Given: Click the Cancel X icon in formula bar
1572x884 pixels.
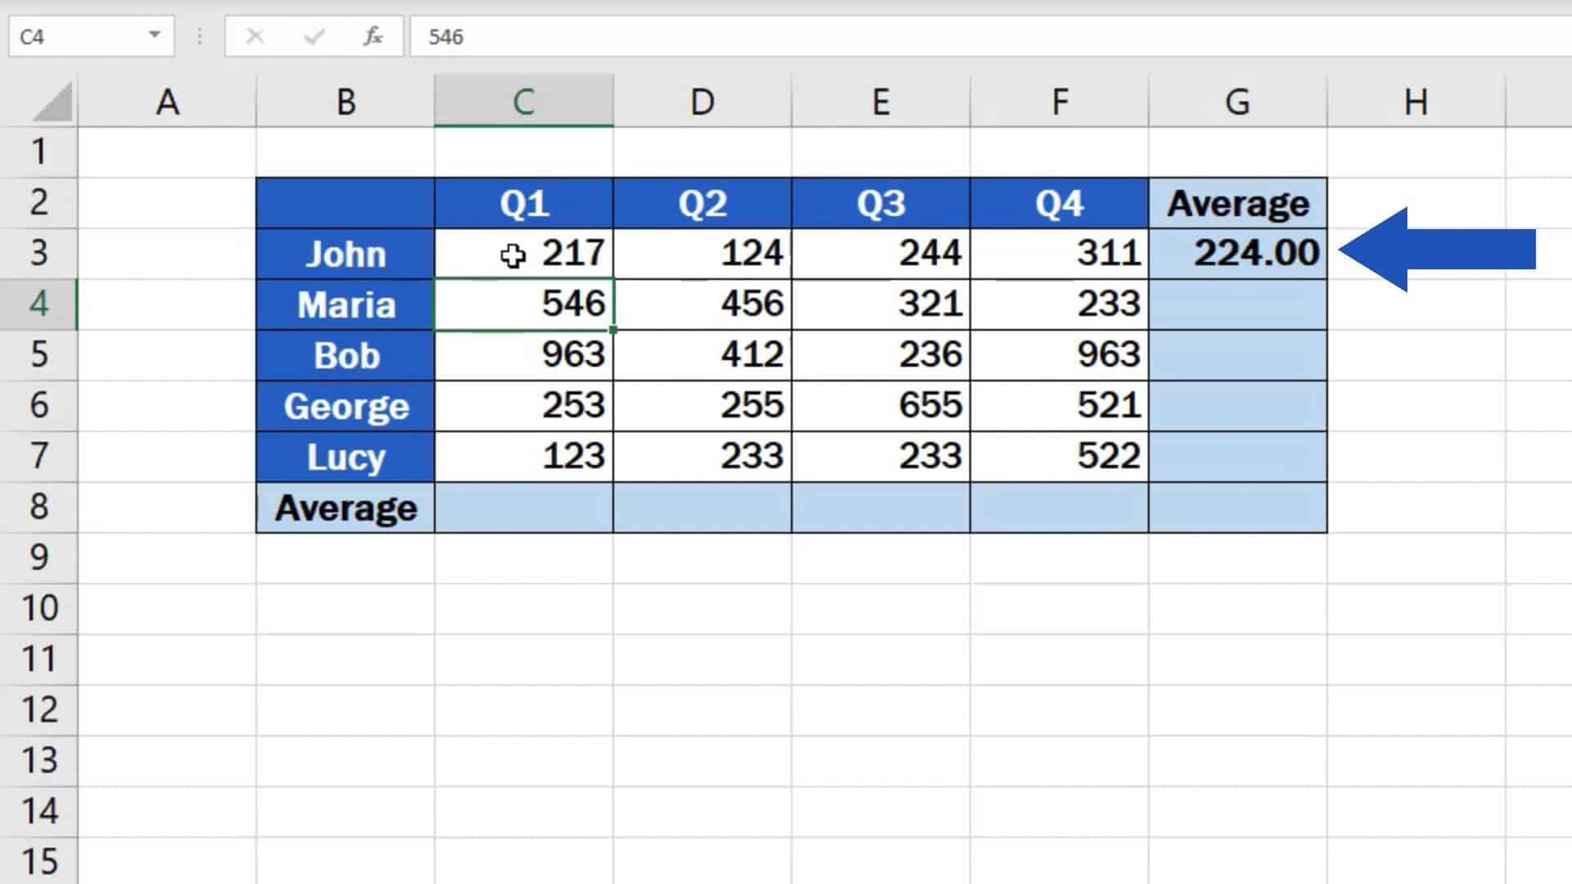Looking at the screenshot, I should pyautogui.click(x=255, y=37).
